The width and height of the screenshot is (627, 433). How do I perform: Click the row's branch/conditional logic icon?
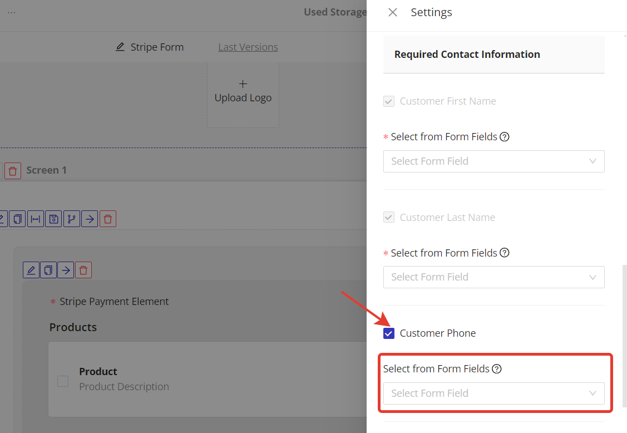tap(72, 219)
